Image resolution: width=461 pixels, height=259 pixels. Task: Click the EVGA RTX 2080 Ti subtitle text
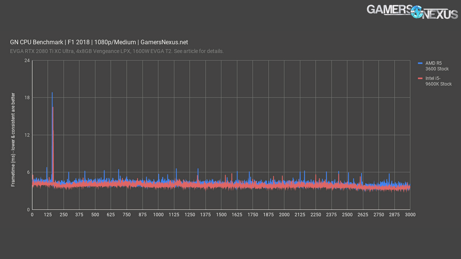pyautogui.click(x=117, y=51)
